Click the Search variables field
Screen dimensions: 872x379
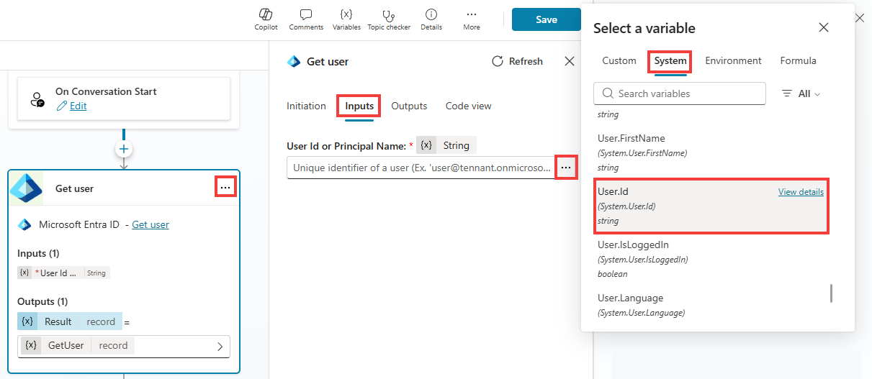click(x=680, y=94)
